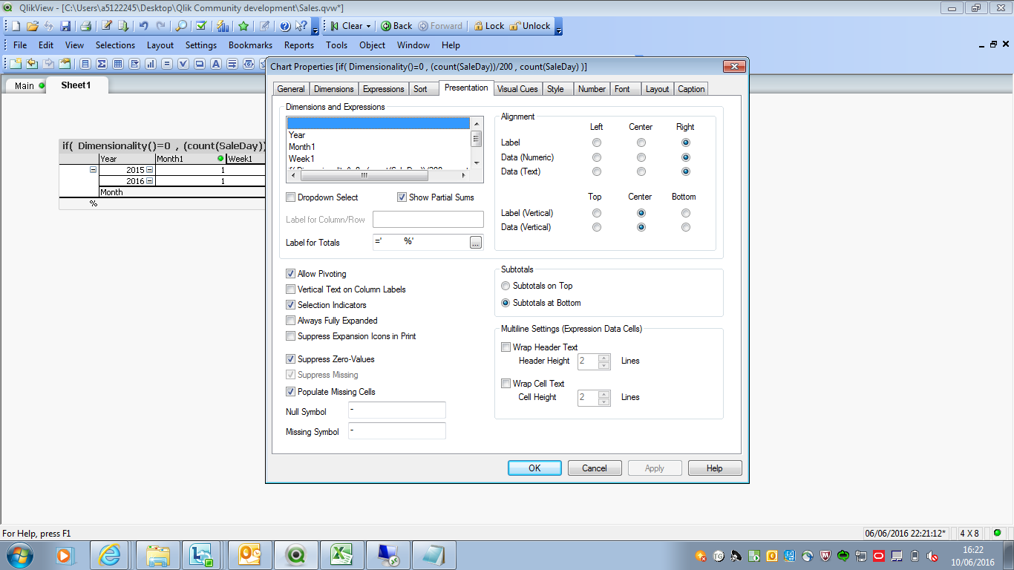
Task: Toggle Selection Indicators checkbox
Action: 291,305
